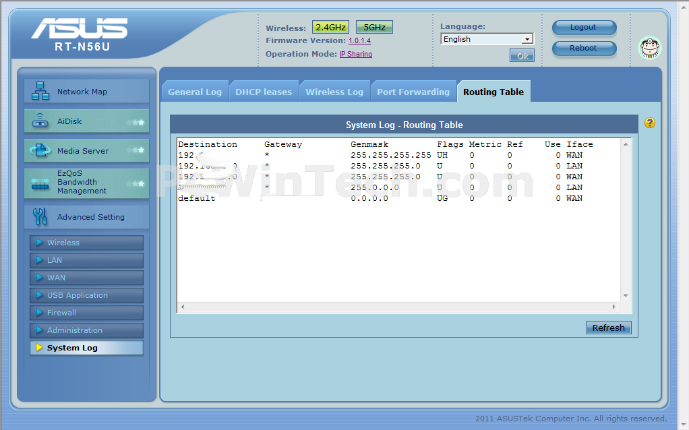Click scroll left arrow of routing table
This screenshot has height=430, width=689.
(x=183, y=307)
